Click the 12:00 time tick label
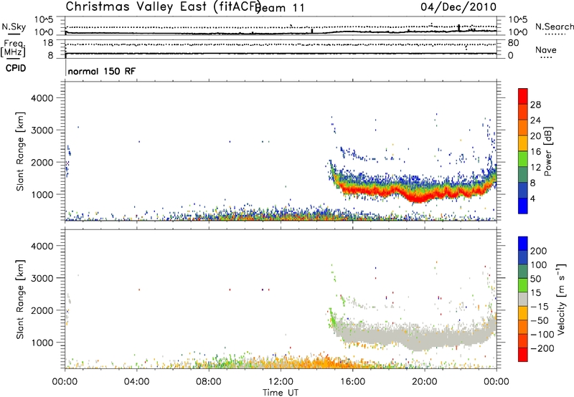This screenshot has width=574, height=397. (x=281, y=382)
